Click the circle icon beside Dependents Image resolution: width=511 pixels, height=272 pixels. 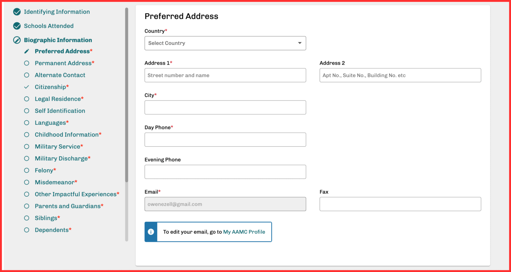[27, 230]
